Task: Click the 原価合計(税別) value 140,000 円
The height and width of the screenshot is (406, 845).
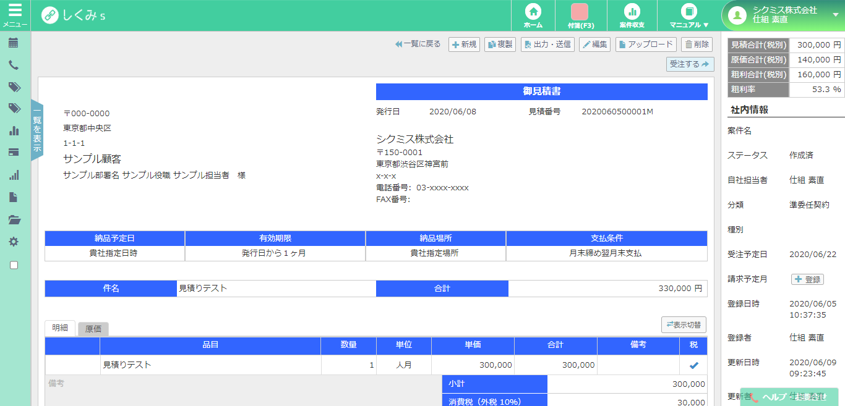Action: 817,60
